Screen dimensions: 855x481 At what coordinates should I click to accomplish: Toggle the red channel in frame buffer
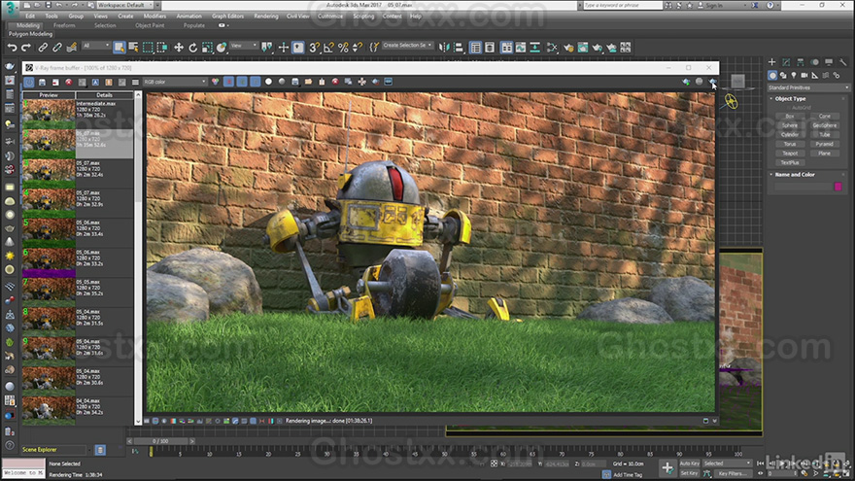click(x=229, y=82)
